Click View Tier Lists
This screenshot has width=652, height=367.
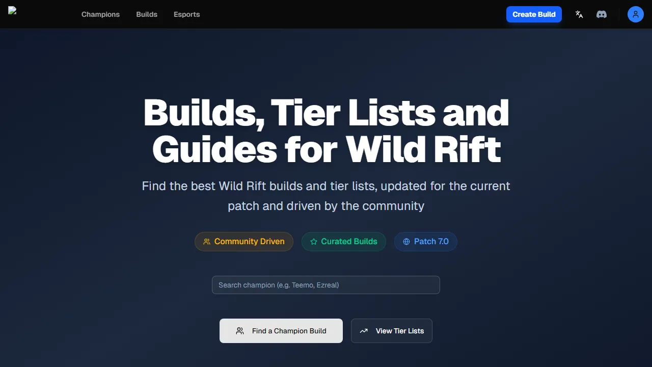(392, 331)
